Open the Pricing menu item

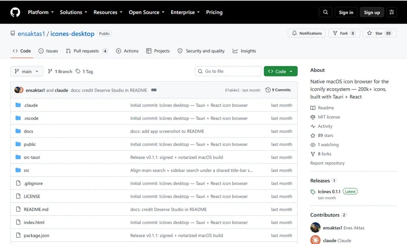pyautogui.click(x=214, y=12)
